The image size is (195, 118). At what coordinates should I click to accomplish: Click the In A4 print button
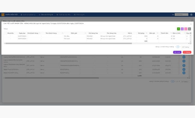coord(177,52)
